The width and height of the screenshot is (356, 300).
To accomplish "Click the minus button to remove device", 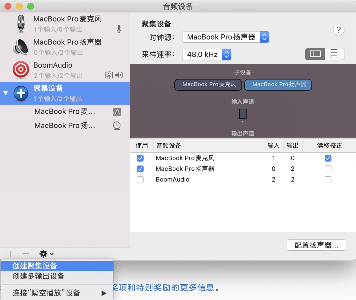I will pyautogui.click(x=26, y=254).
